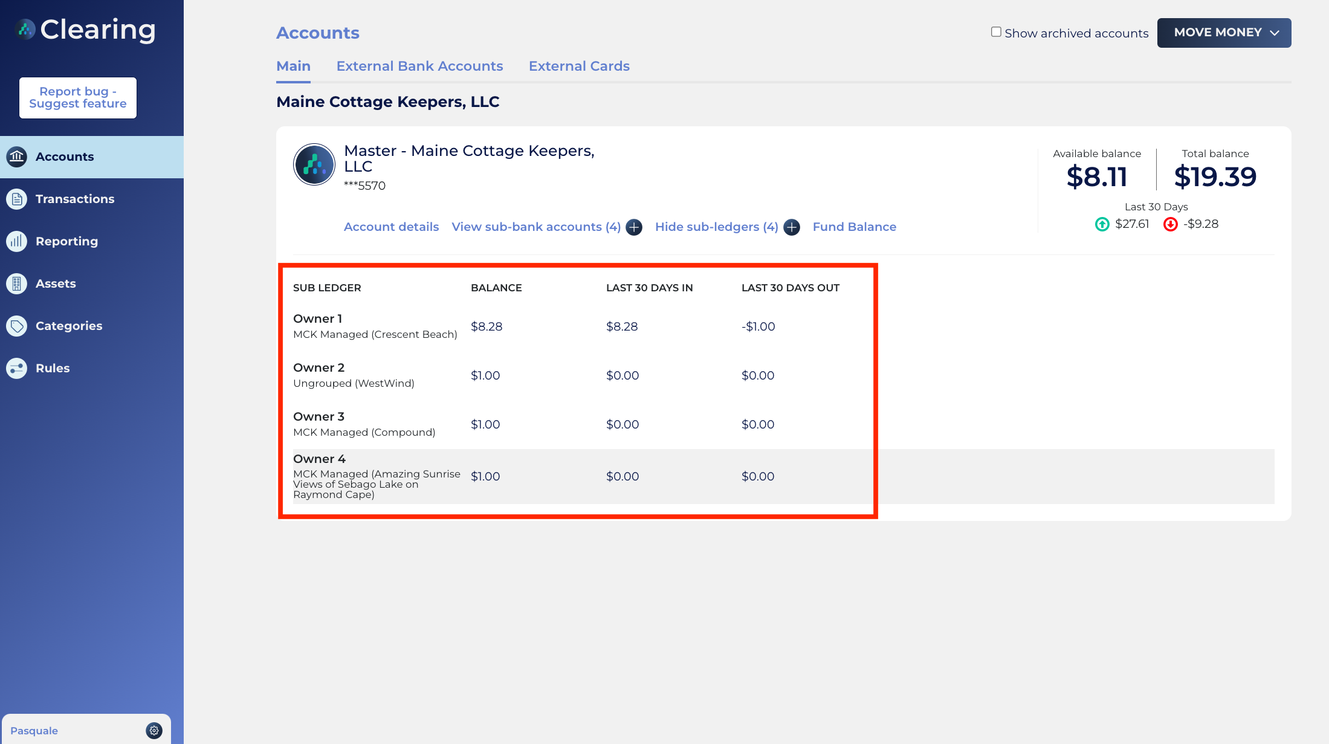1329x744 pixels.
Task: Click the red outgoing arrow icon
Action: coord(1171,224)
